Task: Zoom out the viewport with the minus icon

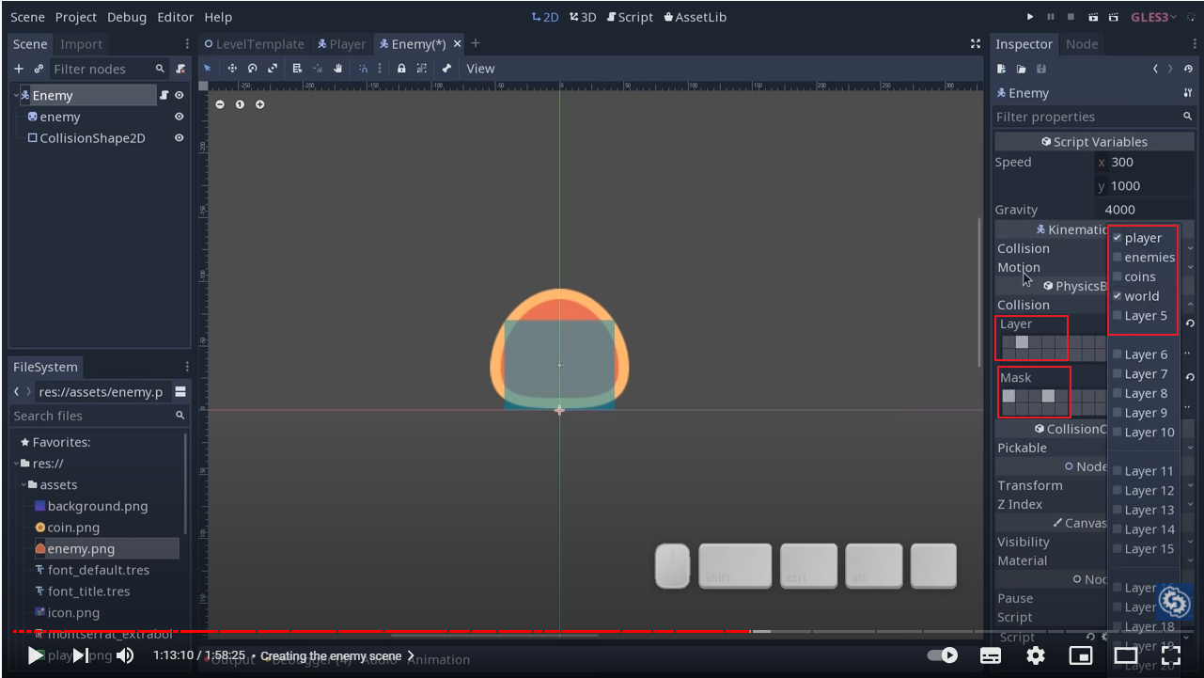Action: tap(220, 104)
